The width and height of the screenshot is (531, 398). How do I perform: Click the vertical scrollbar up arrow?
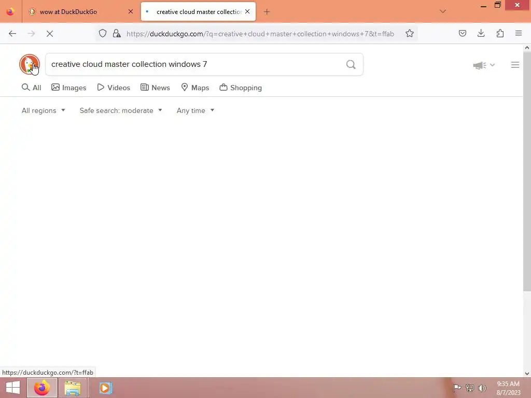click(x=527, y=48)
